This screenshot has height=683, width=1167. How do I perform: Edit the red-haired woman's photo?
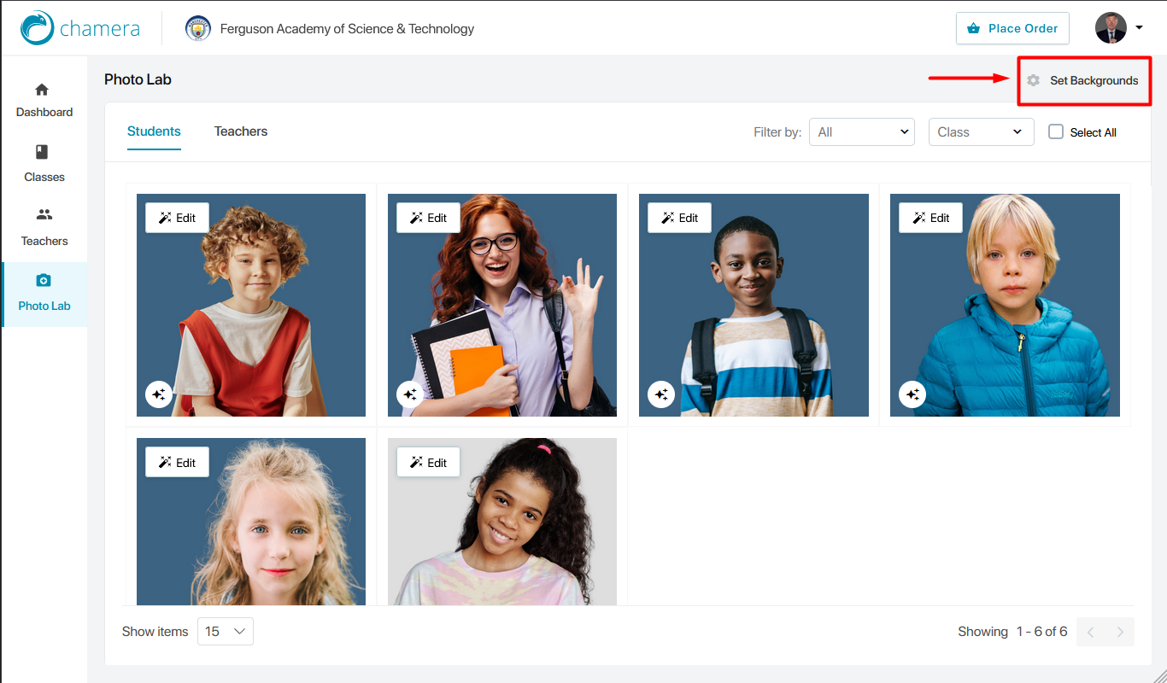click(x=428, y=218)
